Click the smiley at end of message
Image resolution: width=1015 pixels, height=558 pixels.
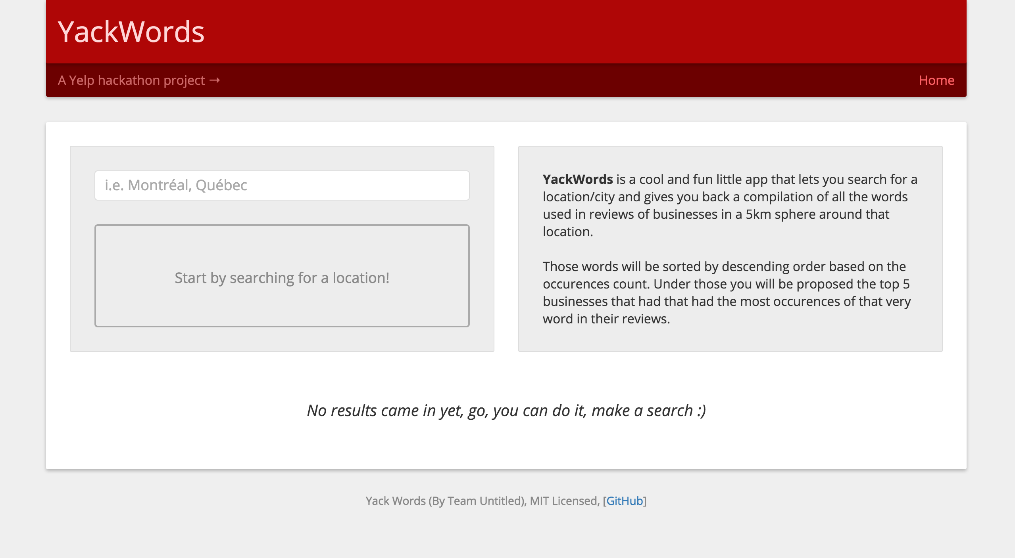pos(701,411)
